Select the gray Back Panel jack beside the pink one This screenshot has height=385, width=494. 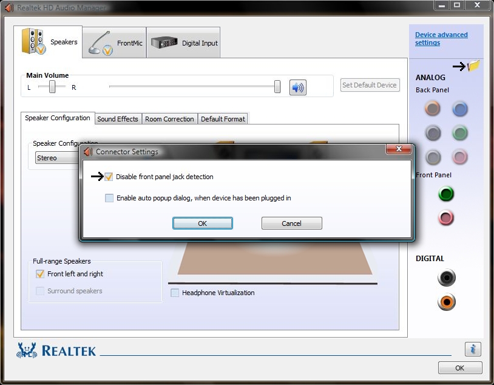433,157
